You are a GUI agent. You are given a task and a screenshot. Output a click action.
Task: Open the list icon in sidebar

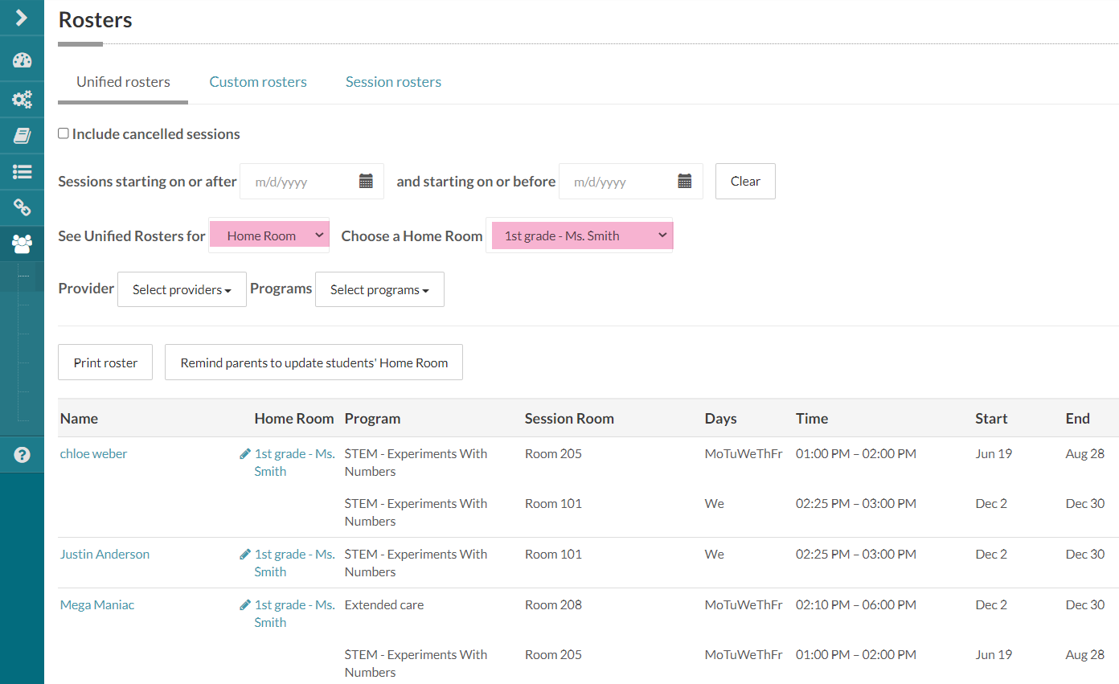click(22, 171)
